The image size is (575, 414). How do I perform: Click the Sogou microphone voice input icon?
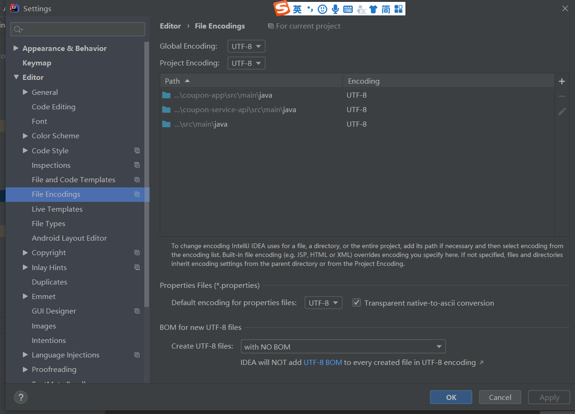(335, 9)
